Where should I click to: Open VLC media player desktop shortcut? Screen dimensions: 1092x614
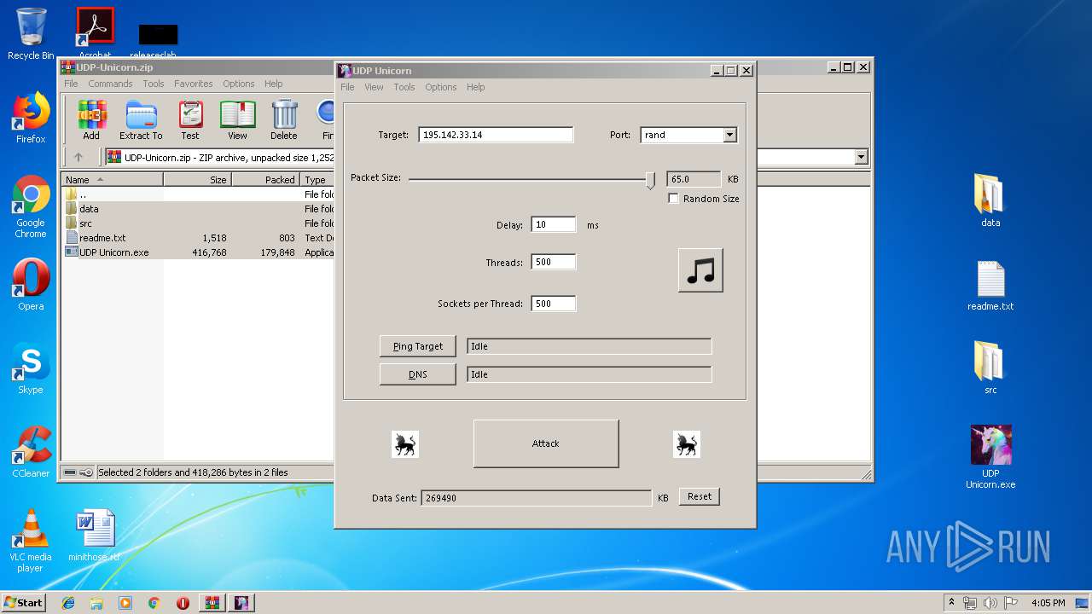coord(31,542)
